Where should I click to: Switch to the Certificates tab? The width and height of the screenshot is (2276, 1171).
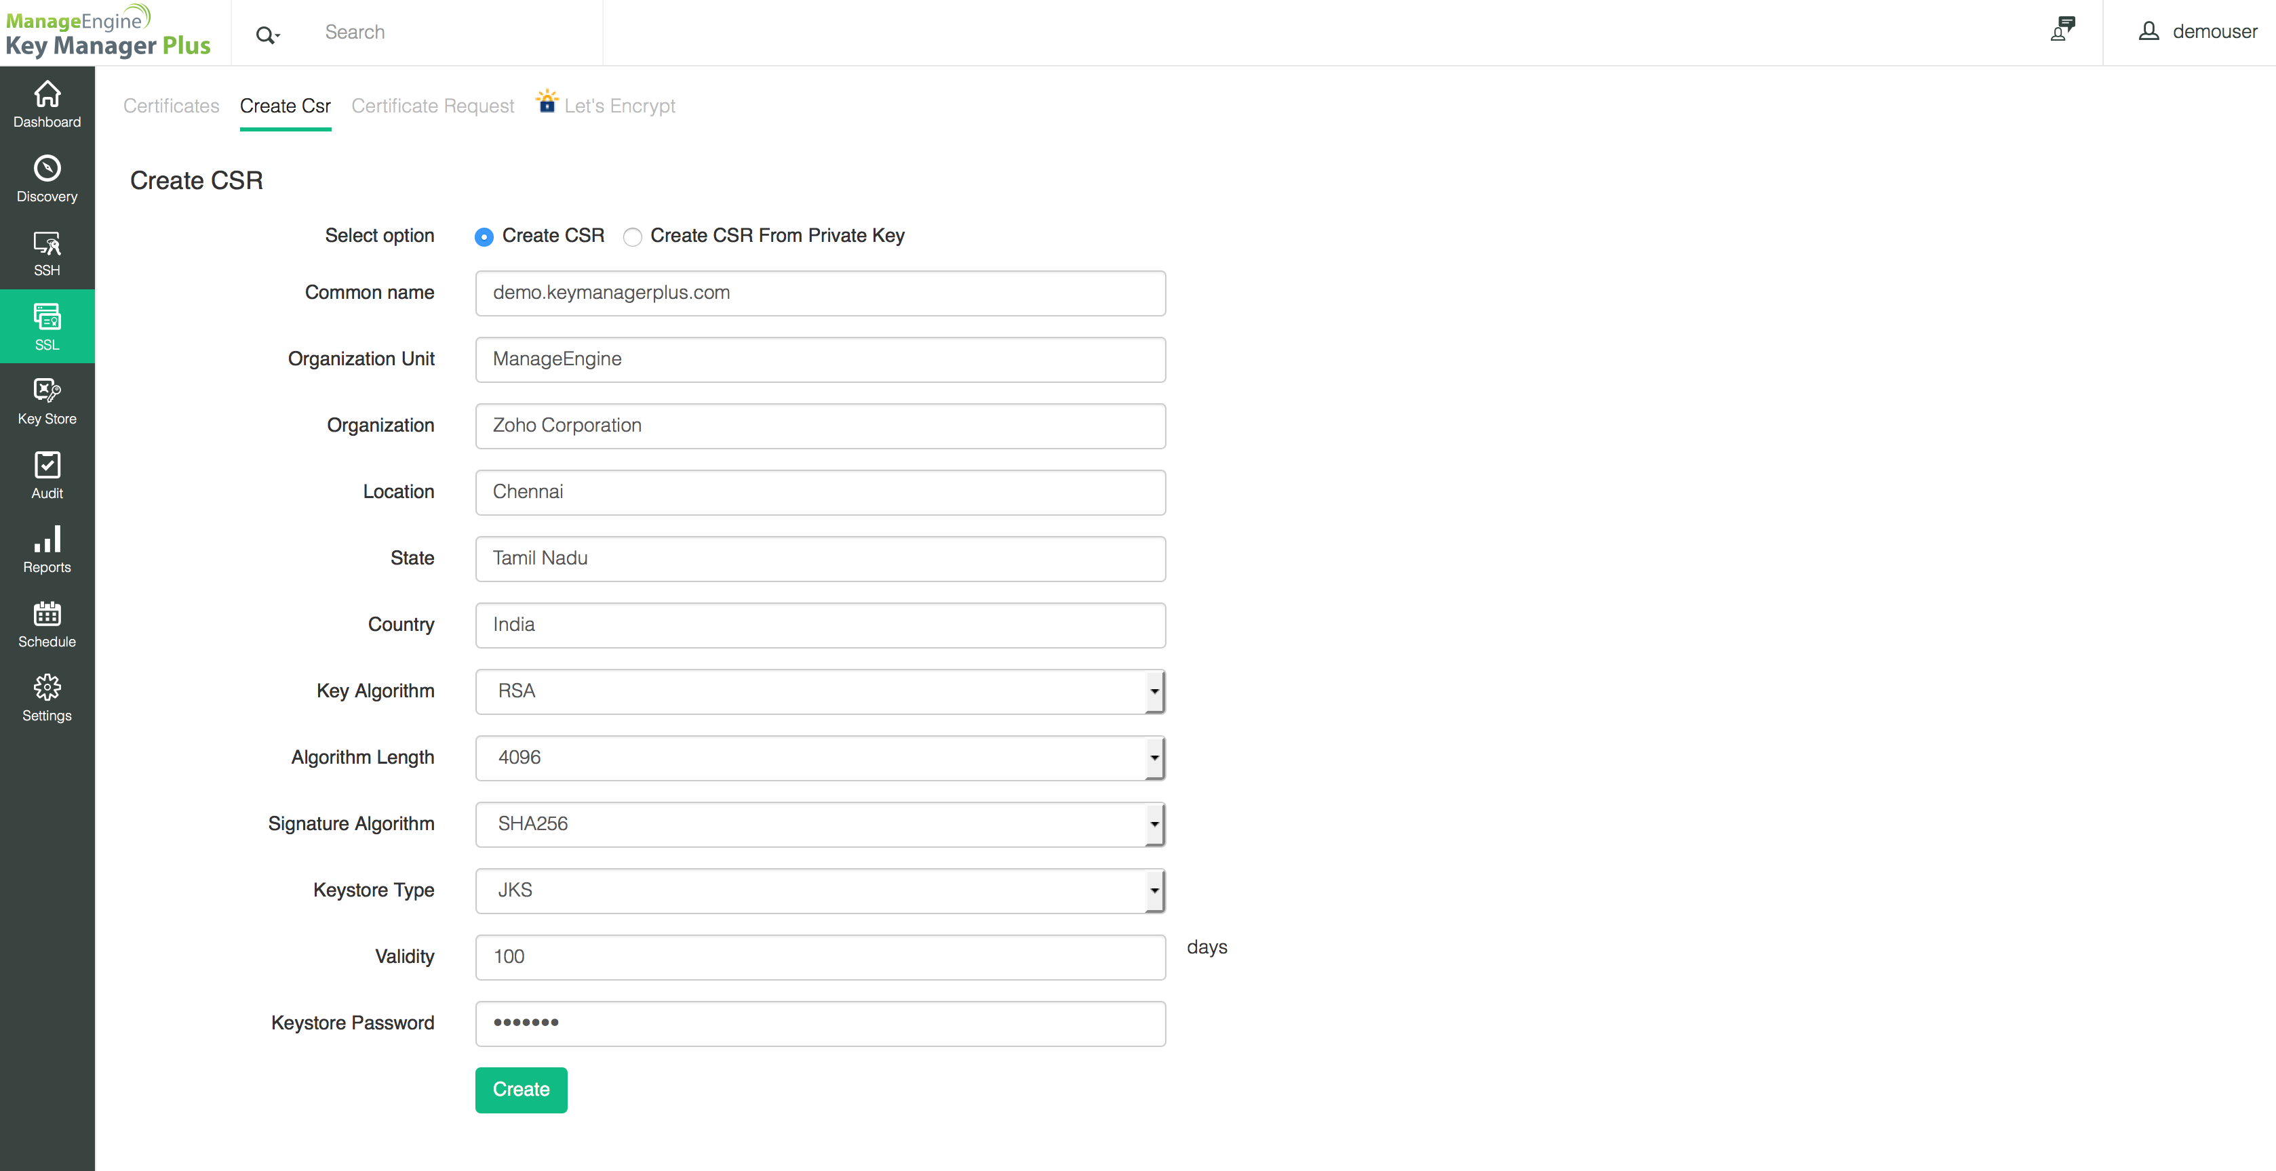click(x=170, y=106)
